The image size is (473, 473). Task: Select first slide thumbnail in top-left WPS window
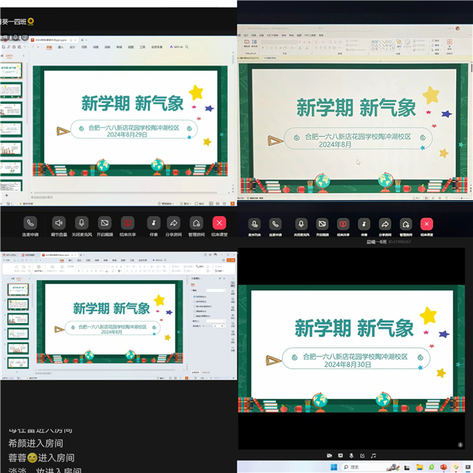(x=11, y=71)
